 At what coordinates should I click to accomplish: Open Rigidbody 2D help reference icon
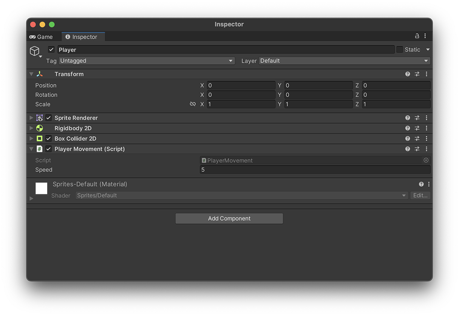(x=408, y=128)
